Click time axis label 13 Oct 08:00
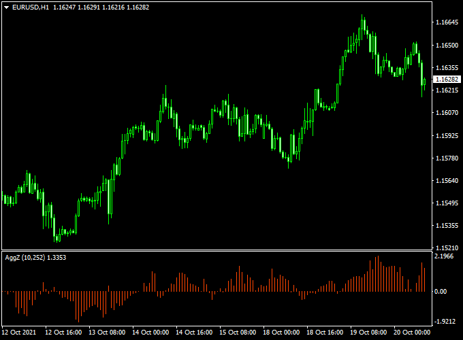Image resolution: width=463 pixels, height=340 pixels. tap(107, 333)
